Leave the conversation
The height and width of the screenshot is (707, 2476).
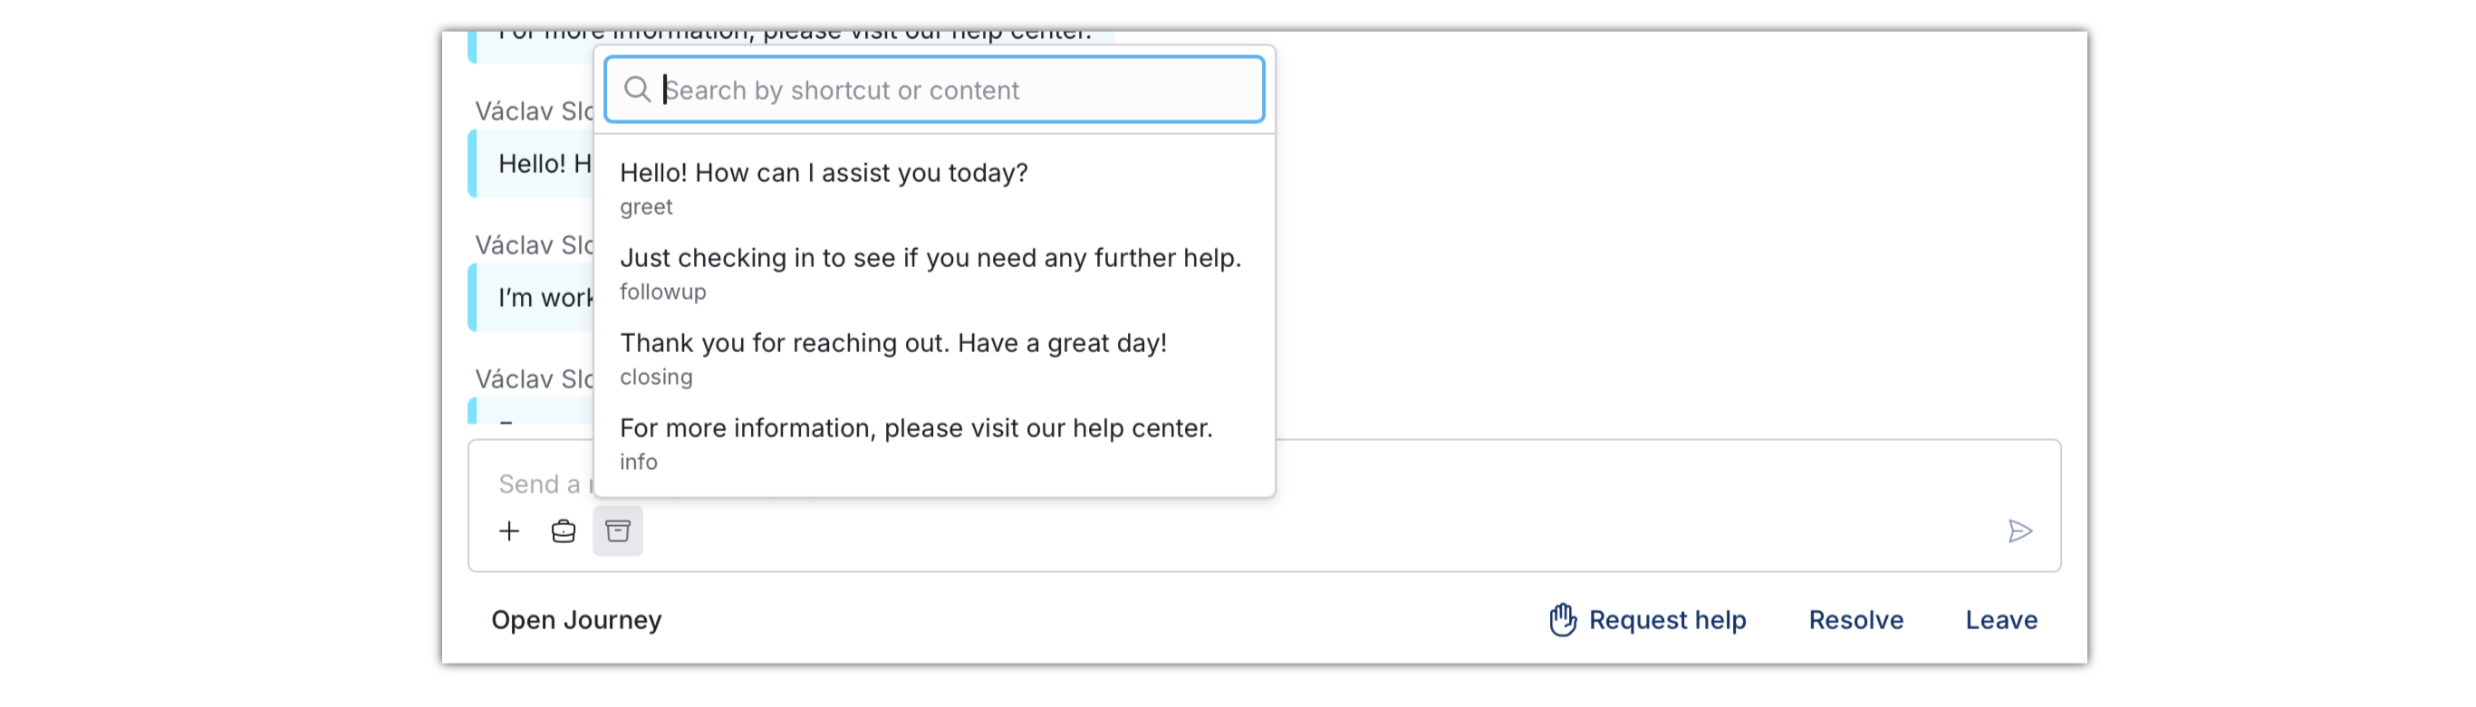tap(2001, 619)
